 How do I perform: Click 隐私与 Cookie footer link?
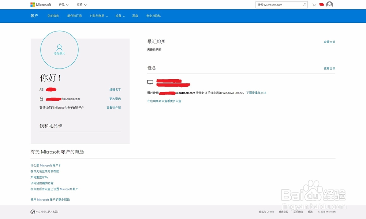[266, 212]
